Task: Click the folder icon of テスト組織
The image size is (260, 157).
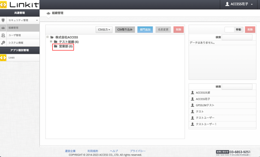Action: click(56, 42)
